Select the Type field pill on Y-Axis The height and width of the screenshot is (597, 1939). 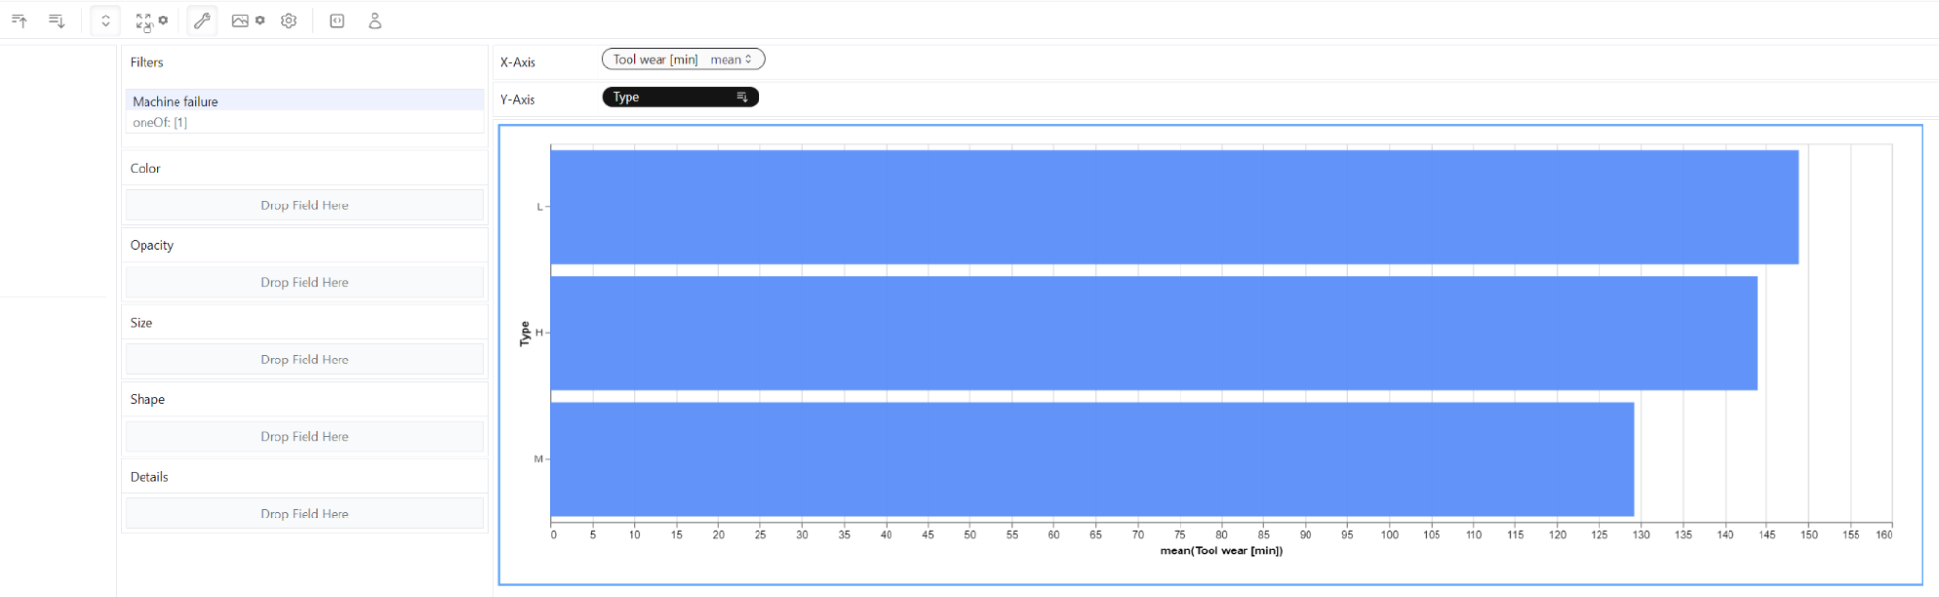[x=681, y=97]
